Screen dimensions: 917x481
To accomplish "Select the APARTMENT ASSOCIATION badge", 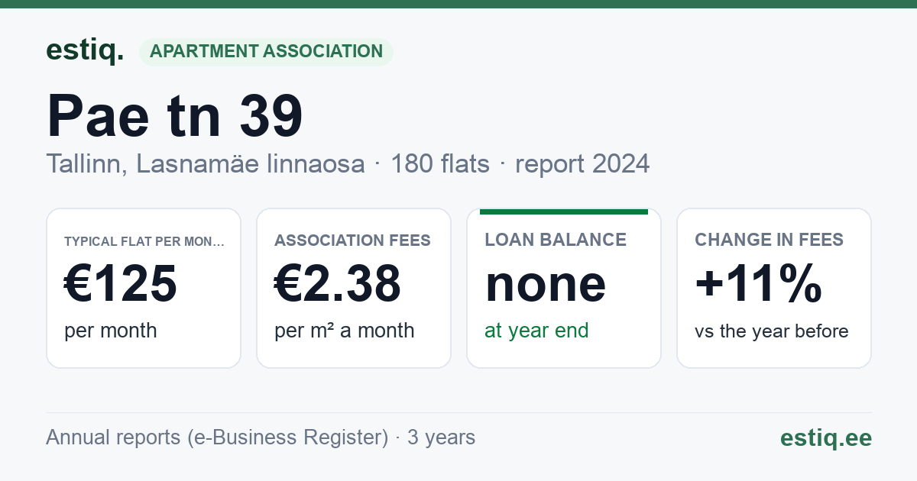I will point(266,52).
